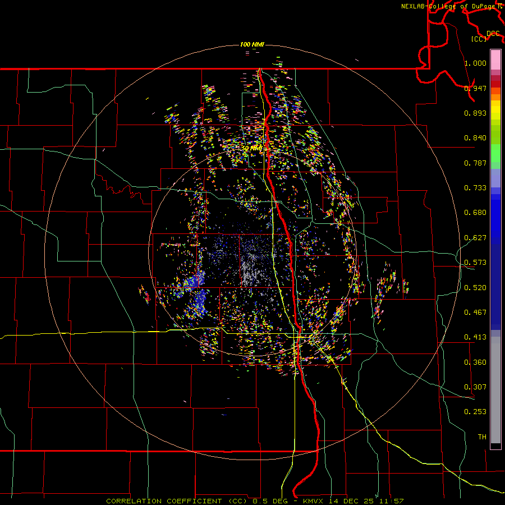
Task: Pick the light pink segment of the color bar
Action: pyautogui.click(x=495, y=59)
